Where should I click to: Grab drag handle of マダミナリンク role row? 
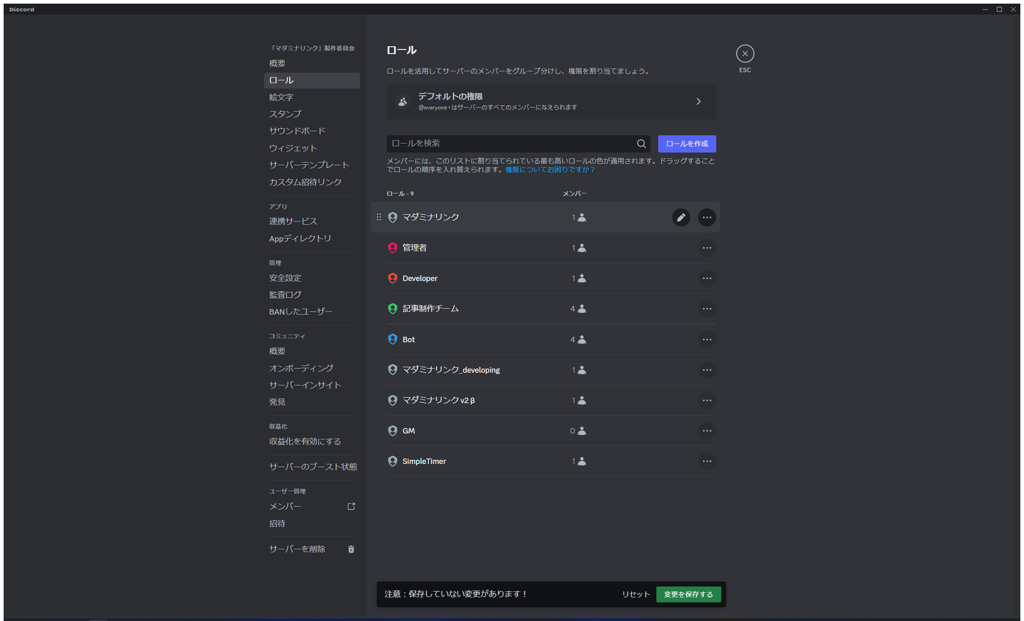[379, 217]
